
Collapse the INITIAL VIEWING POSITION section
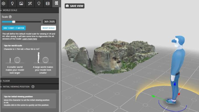[x=30, y=87]
